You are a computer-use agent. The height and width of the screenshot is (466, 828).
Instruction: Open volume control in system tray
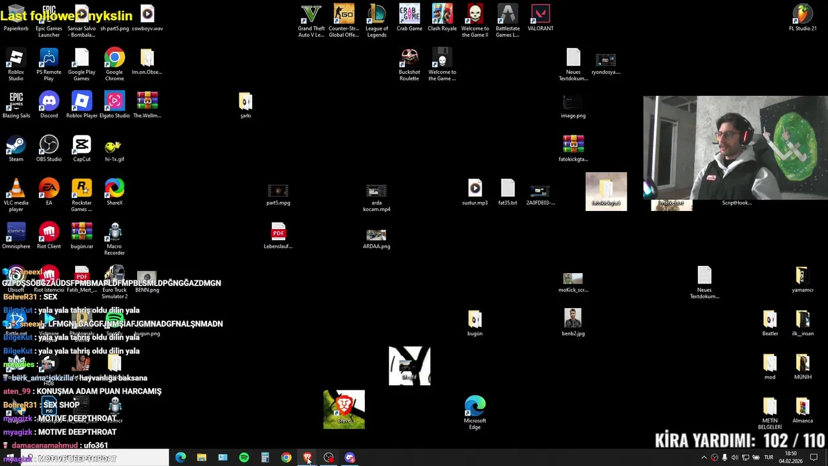[x=734, y=458]
